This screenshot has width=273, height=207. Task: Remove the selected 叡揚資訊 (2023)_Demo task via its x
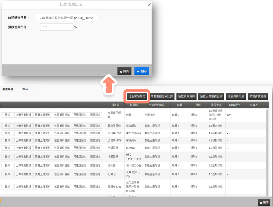(x=41, y=18)
